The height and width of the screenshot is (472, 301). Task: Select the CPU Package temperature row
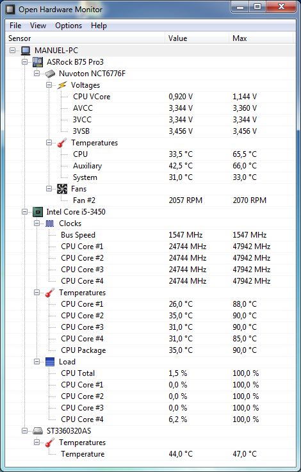coord(150,350)
